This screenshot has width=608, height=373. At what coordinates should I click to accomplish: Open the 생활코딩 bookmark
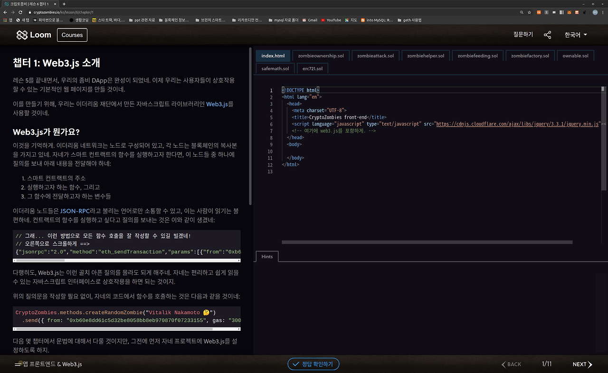point(79,20)
